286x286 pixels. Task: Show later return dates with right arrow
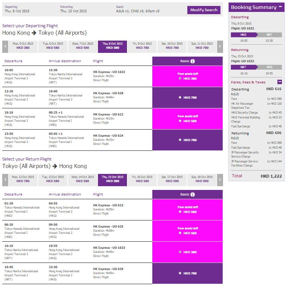220,179
